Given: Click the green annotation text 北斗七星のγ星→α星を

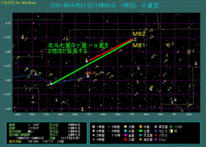Looking at the screenshot, I should [78, 45].
